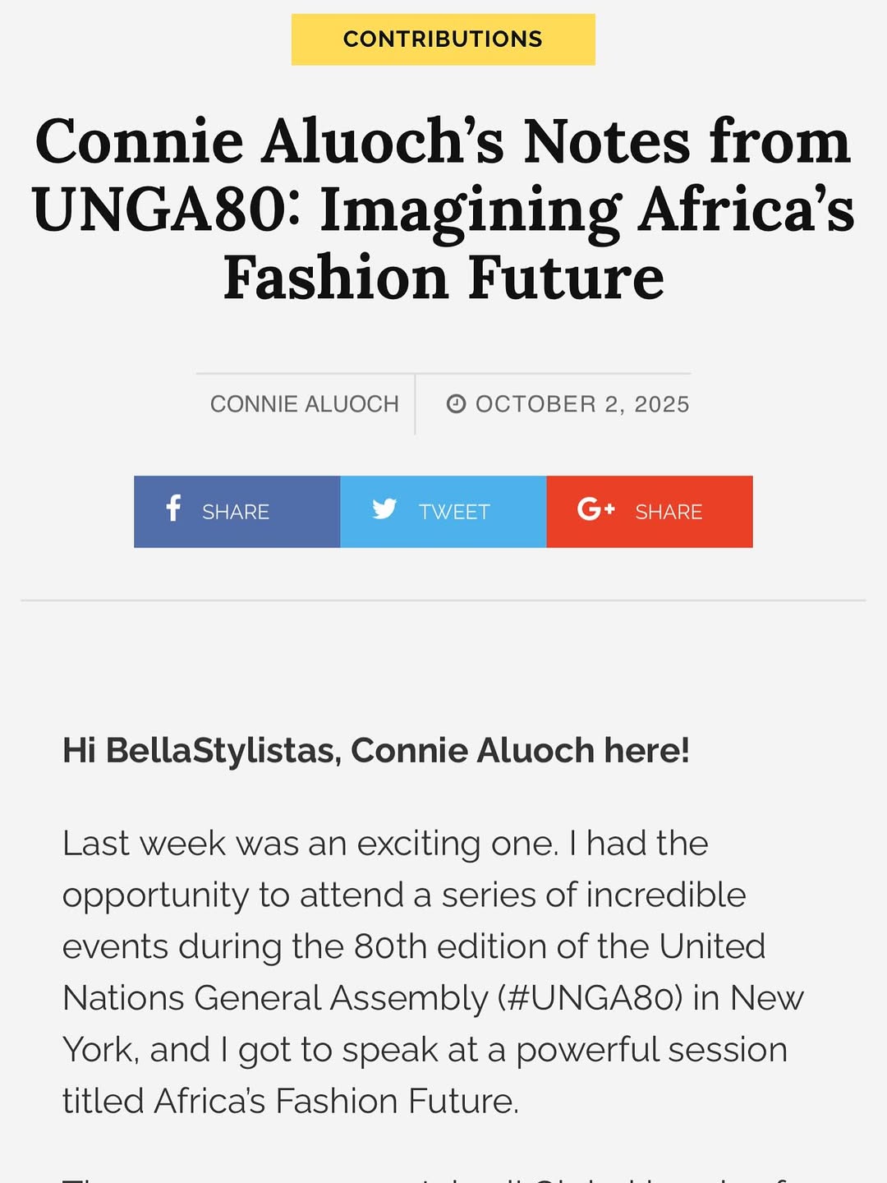887x1183 pixels.
Task: Click the October 2, 2025 date text
Action: tap(582, 404)
